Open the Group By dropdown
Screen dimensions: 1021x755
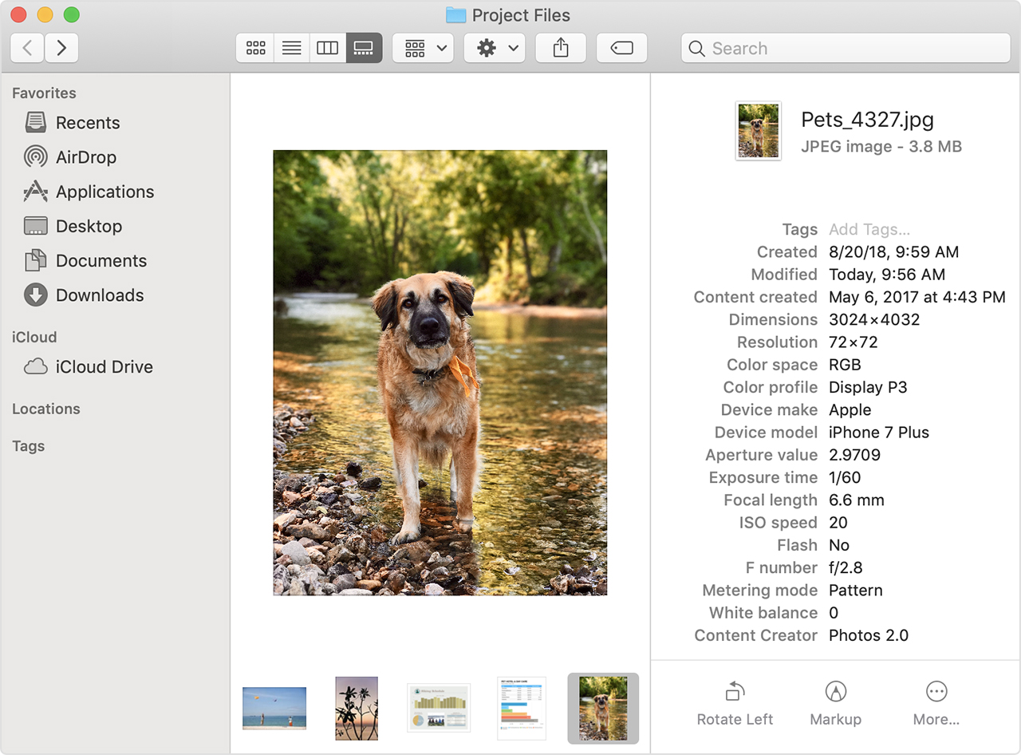pos(423,47)
